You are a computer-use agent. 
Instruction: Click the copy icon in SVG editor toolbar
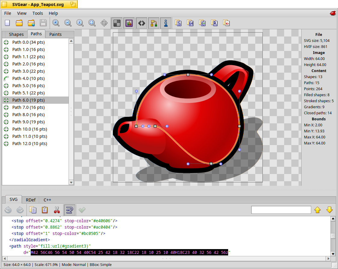pos(33,210)
